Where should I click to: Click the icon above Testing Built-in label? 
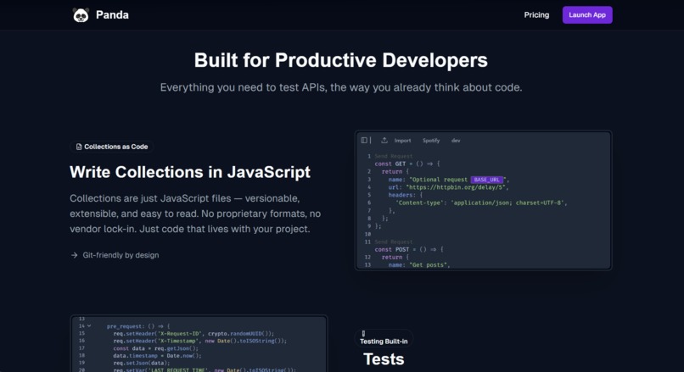point(363,334)
